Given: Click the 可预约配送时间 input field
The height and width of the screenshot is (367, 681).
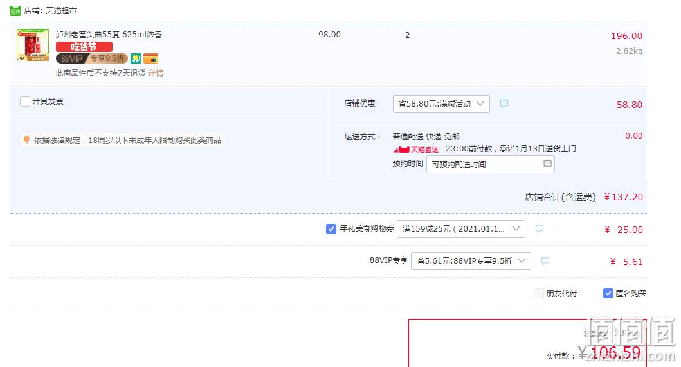Looking at the screenshot, I should click(491, 165).
